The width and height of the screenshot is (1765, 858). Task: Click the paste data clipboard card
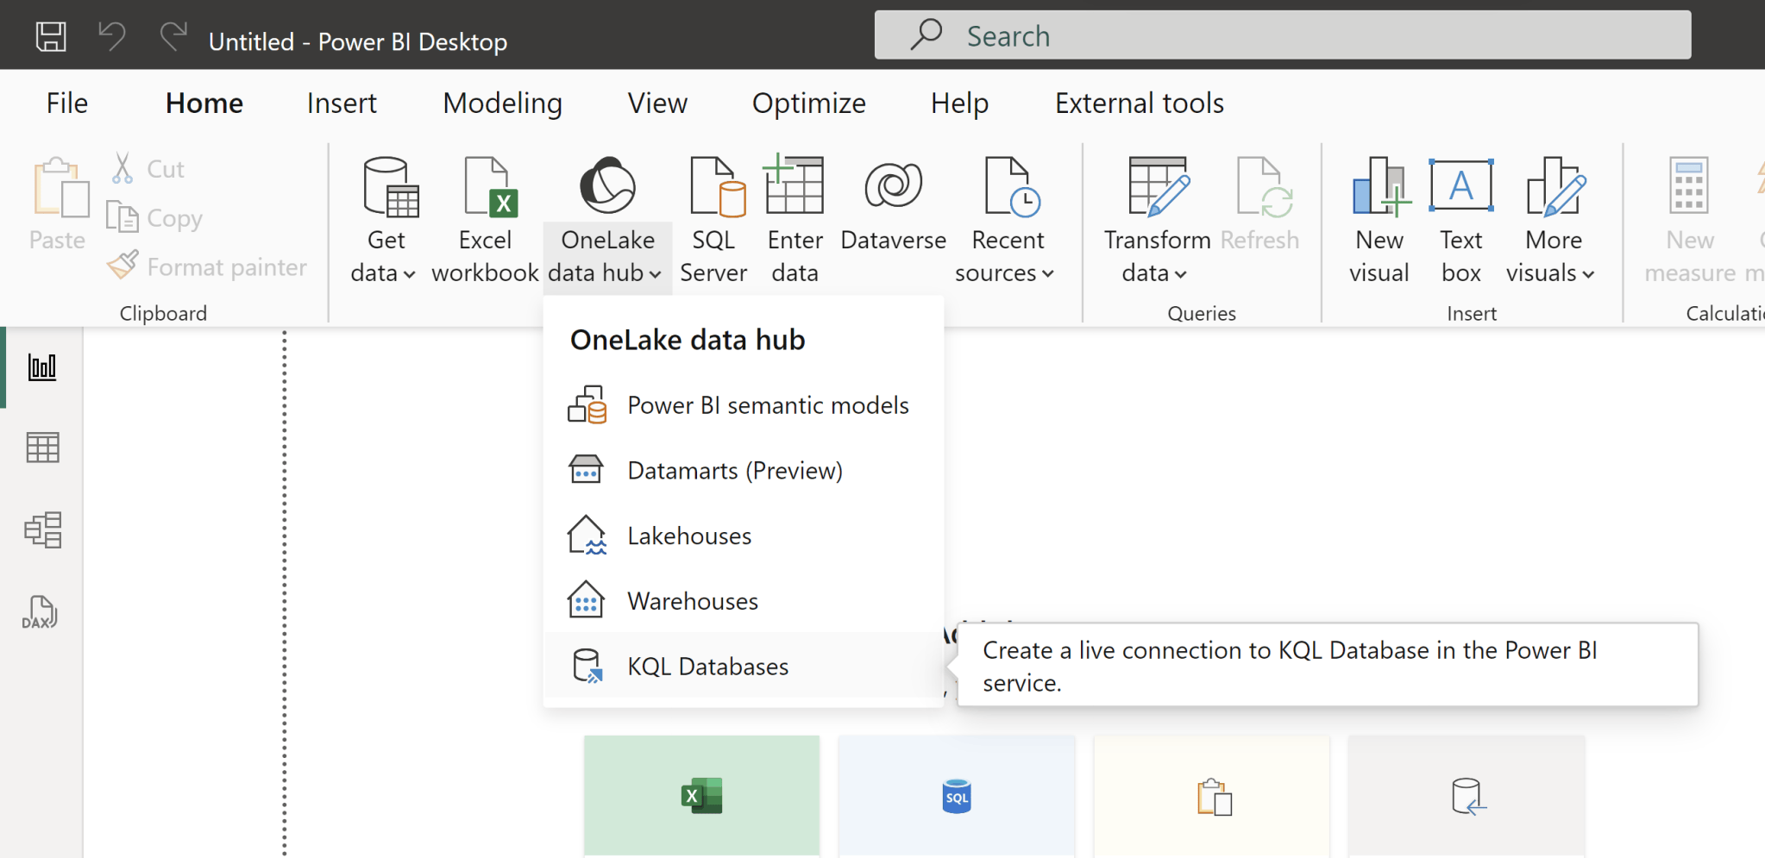pyautogui.click(x=1211, y=795)
